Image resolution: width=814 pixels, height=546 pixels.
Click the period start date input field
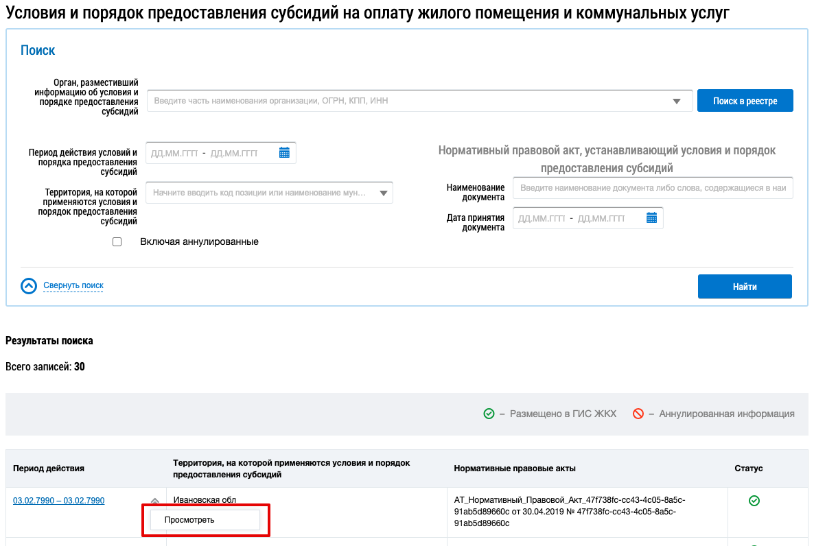click(174, 153)
